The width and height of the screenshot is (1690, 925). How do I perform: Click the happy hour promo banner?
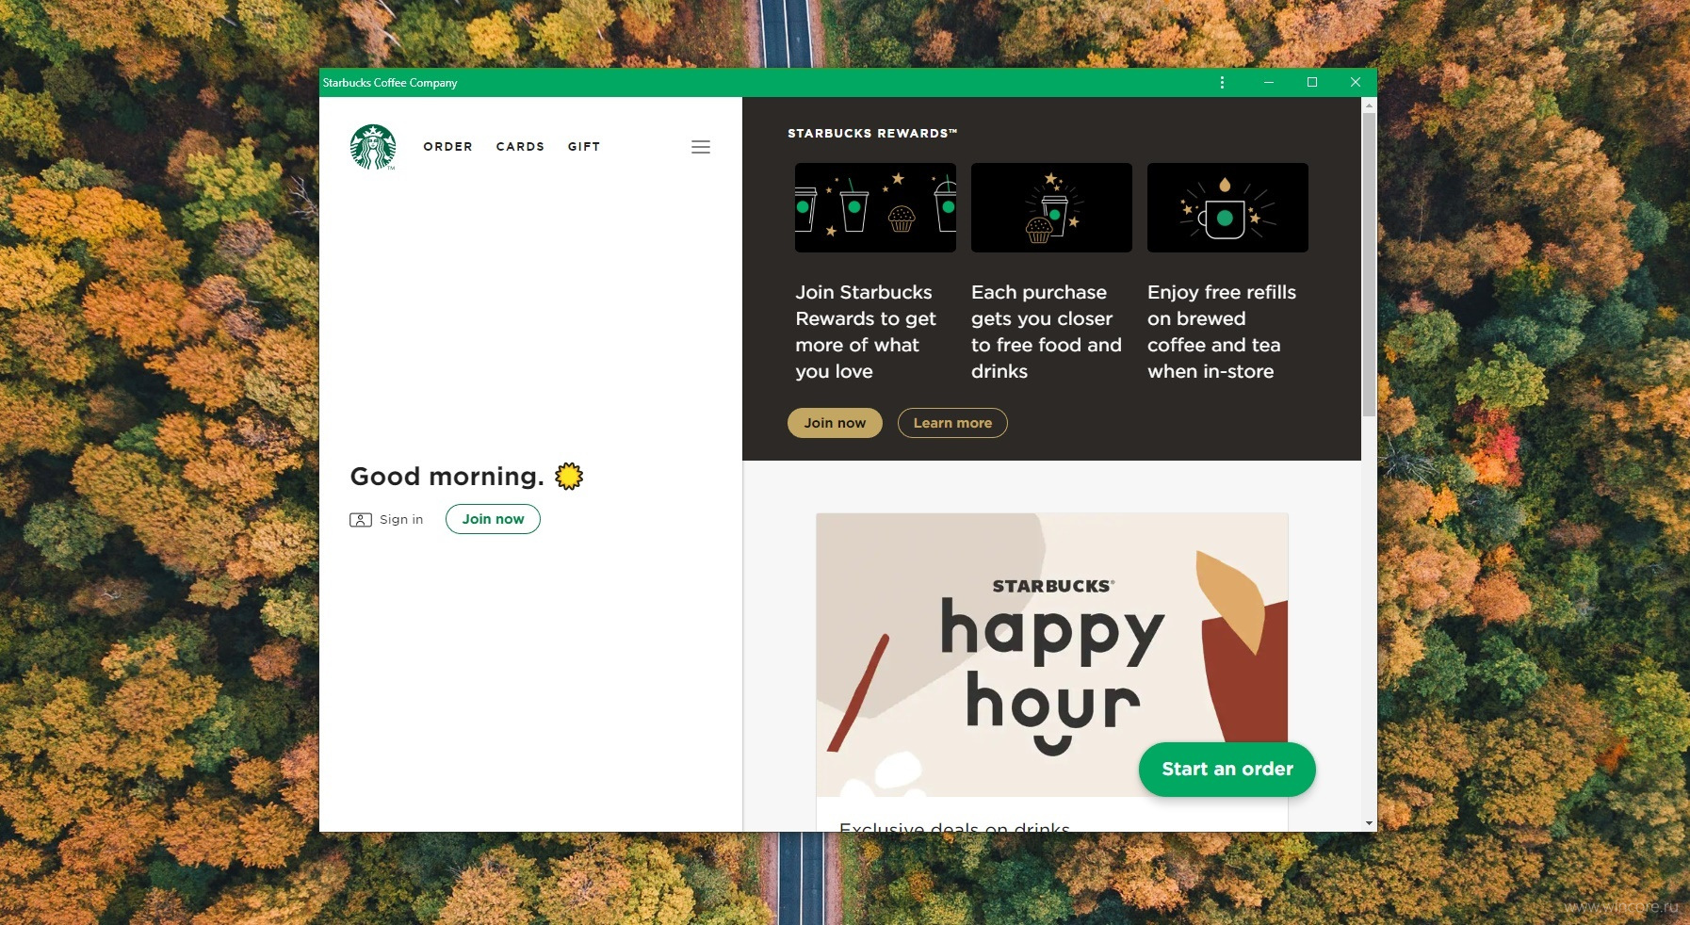click(1051, 655)
